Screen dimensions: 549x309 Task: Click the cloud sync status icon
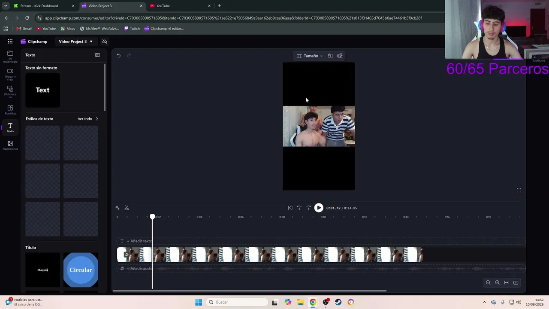coord(104,42)
